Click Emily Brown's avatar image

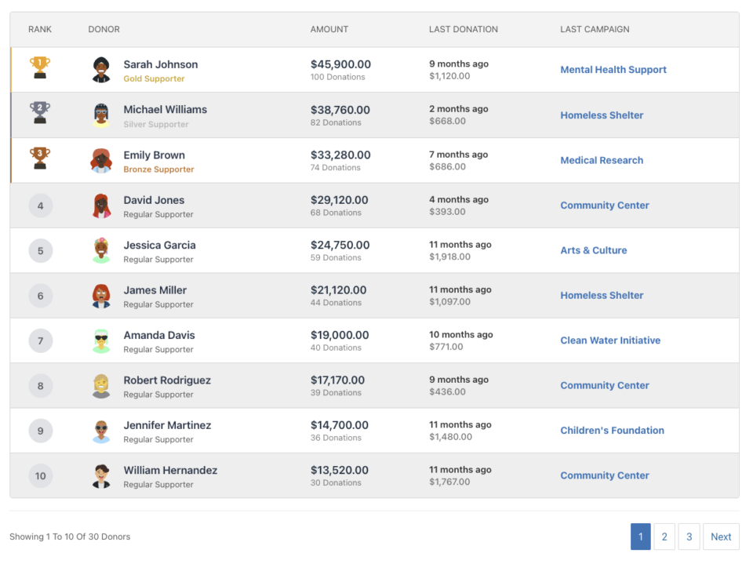[101, 160]
